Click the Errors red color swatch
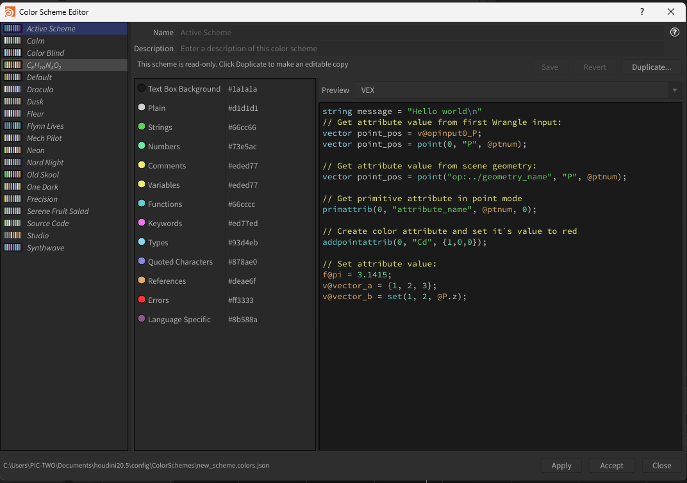The width and height of the screenshot is (687, 483). point(142,300)
